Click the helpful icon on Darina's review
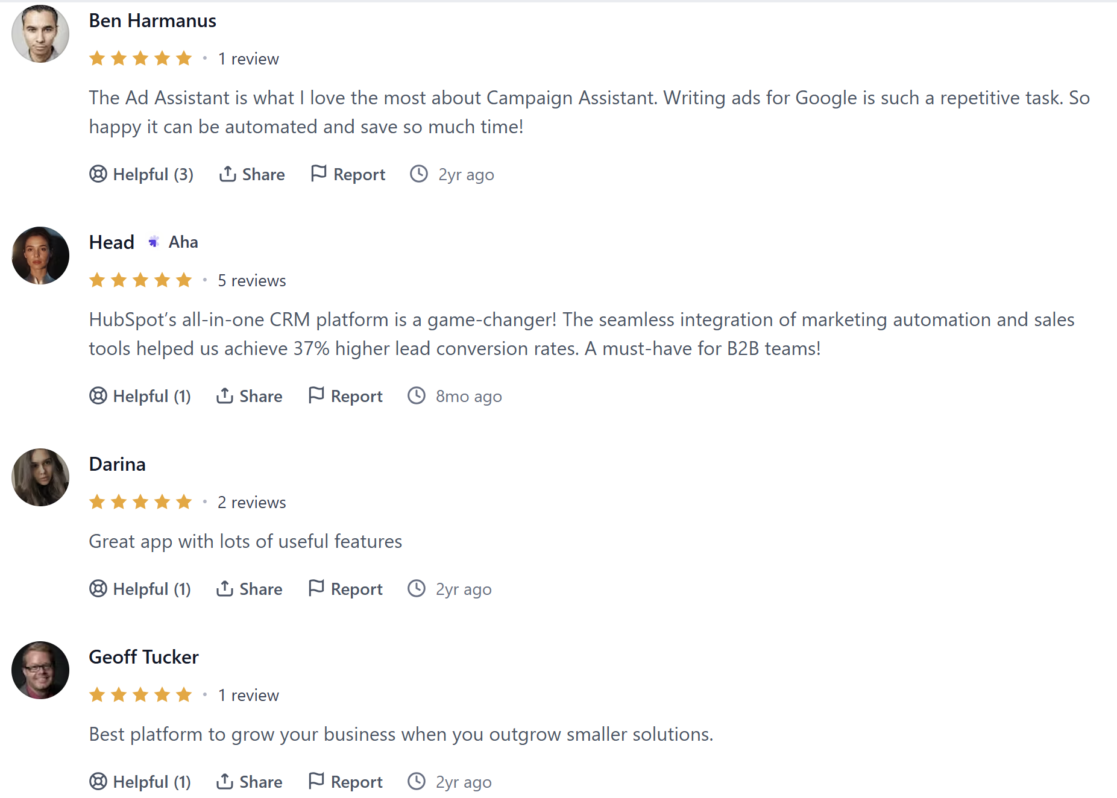Viewport: 1117px width, 798px height. [x=98, y=588]
